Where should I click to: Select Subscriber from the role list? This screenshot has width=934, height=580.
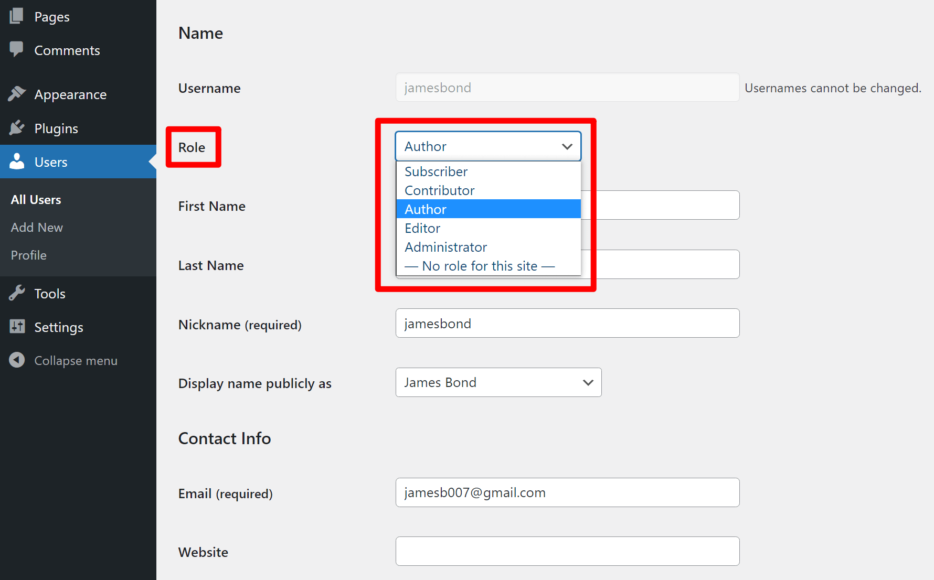tap(436, 171)
